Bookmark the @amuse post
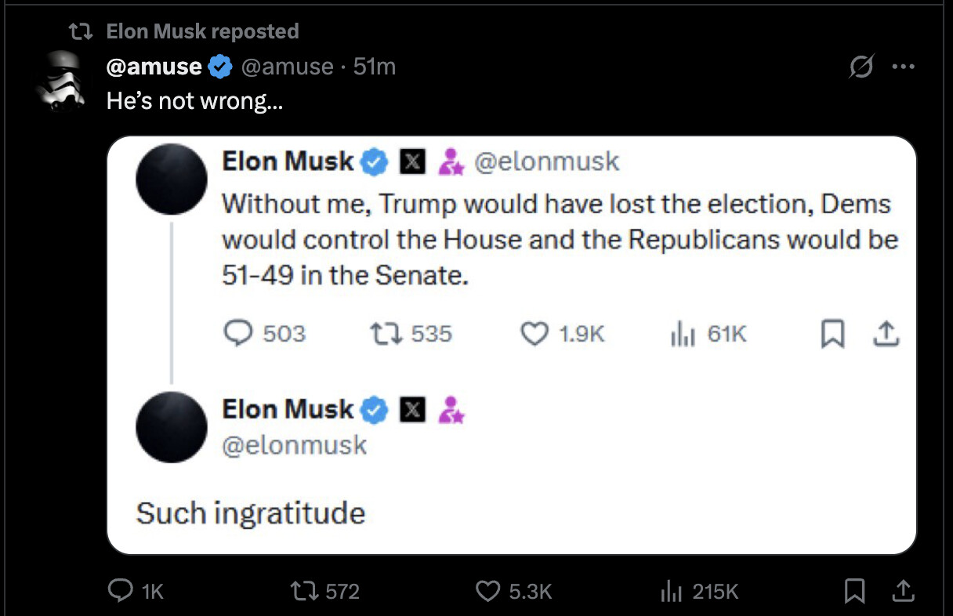The height and width of the screenshot is (616, 953). point(853,591)
